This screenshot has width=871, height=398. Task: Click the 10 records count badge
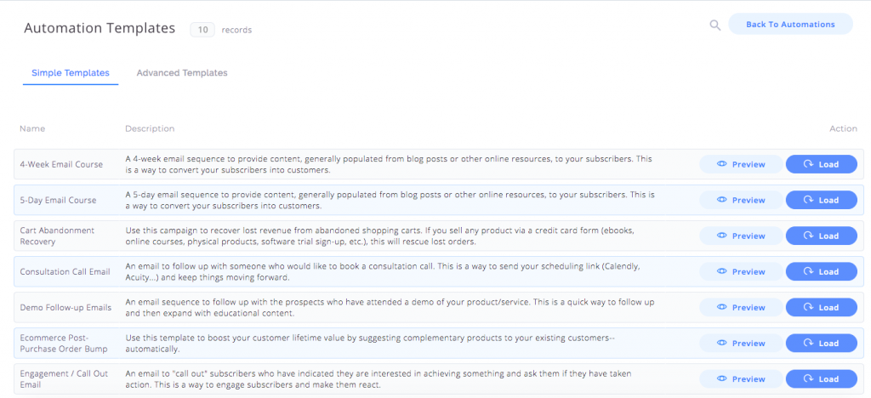pos(202,30)
